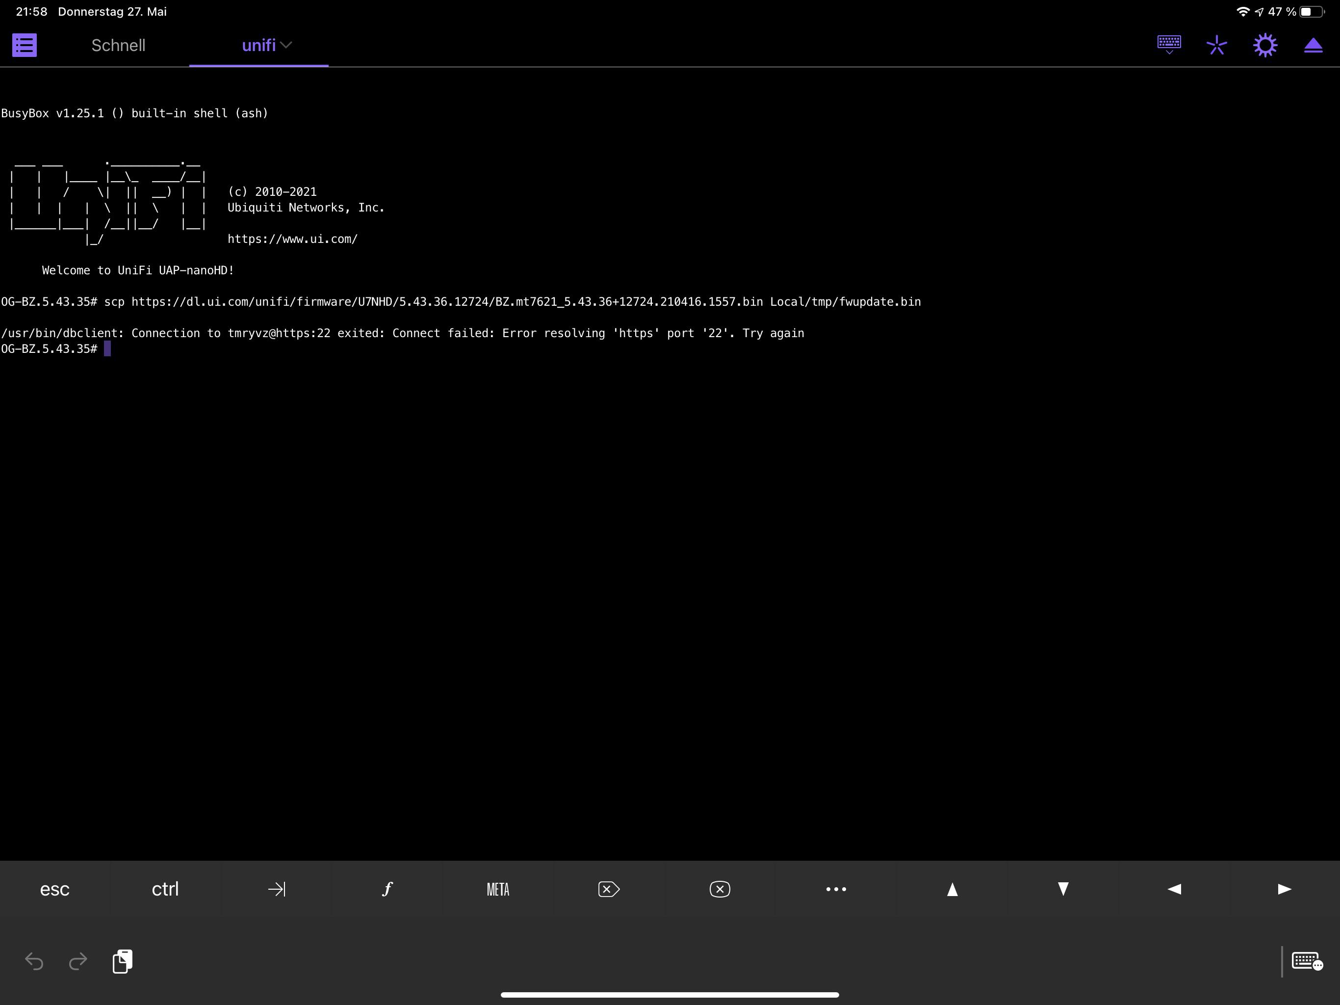
Task: Open the three-dots more keys menu
Action: 836,889
